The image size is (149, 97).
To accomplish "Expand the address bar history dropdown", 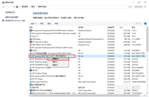I will pyautogui.click(x=129, y=7).
